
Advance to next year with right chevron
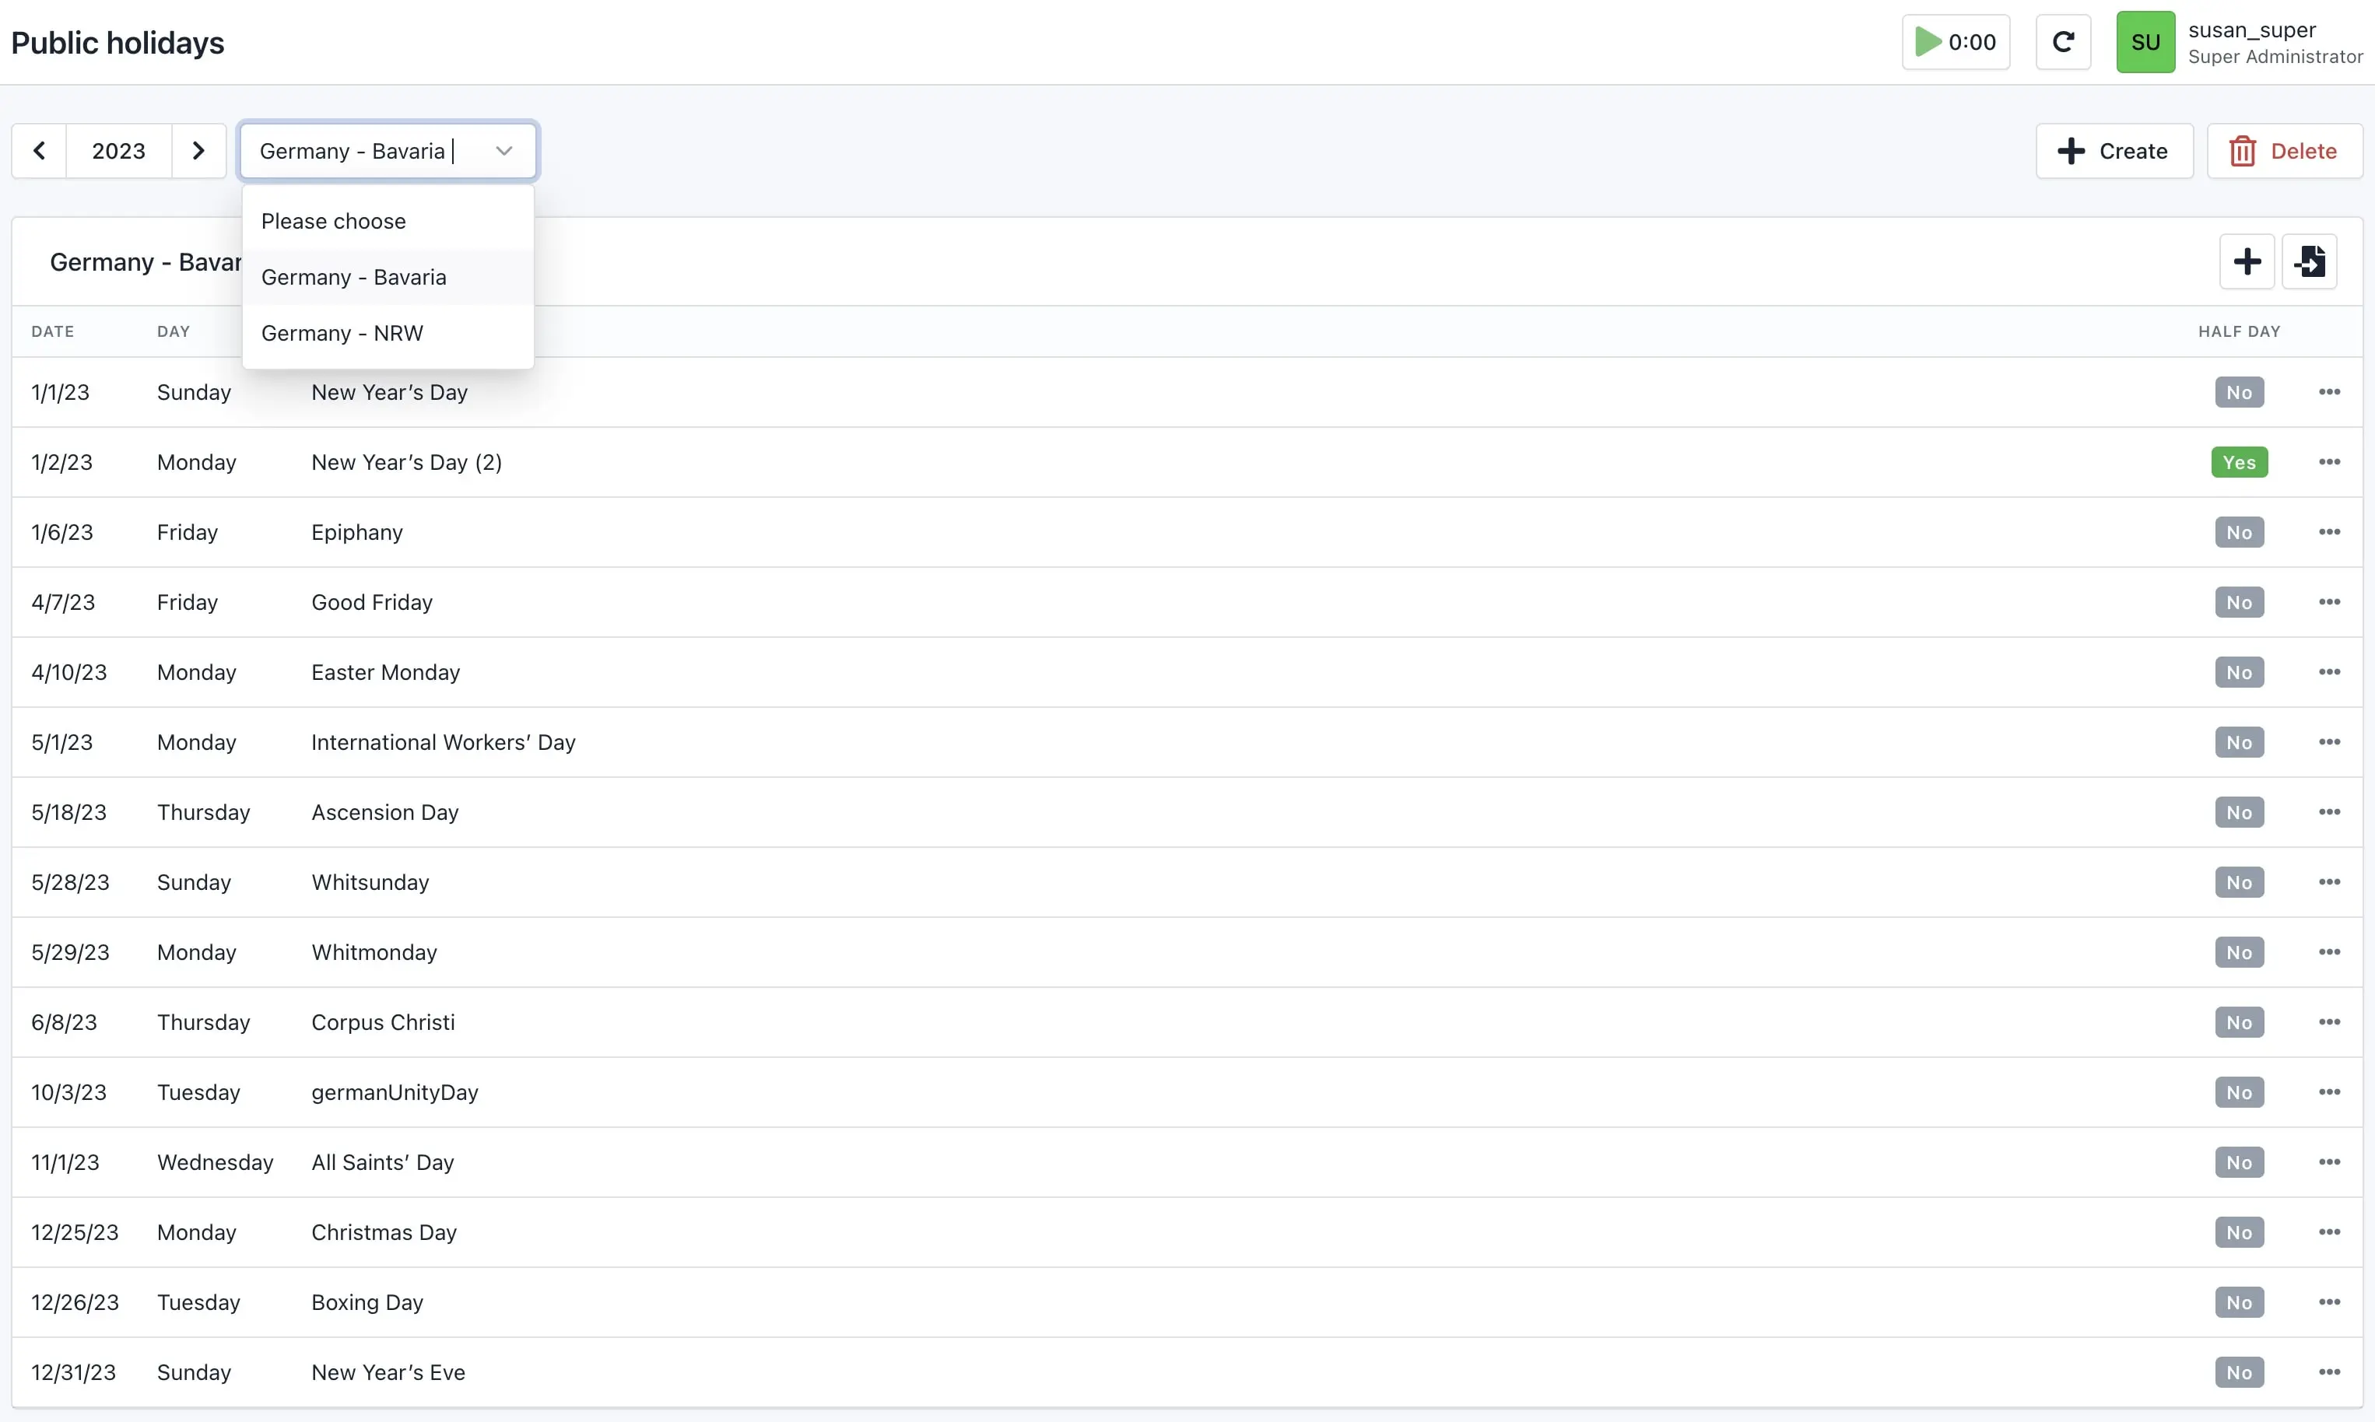click(x=198, y=152)
